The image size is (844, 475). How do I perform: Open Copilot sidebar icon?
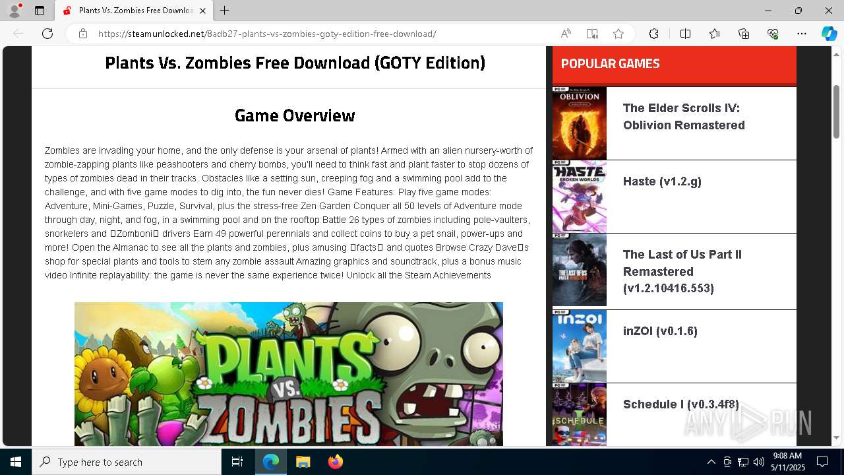(829, 34)
